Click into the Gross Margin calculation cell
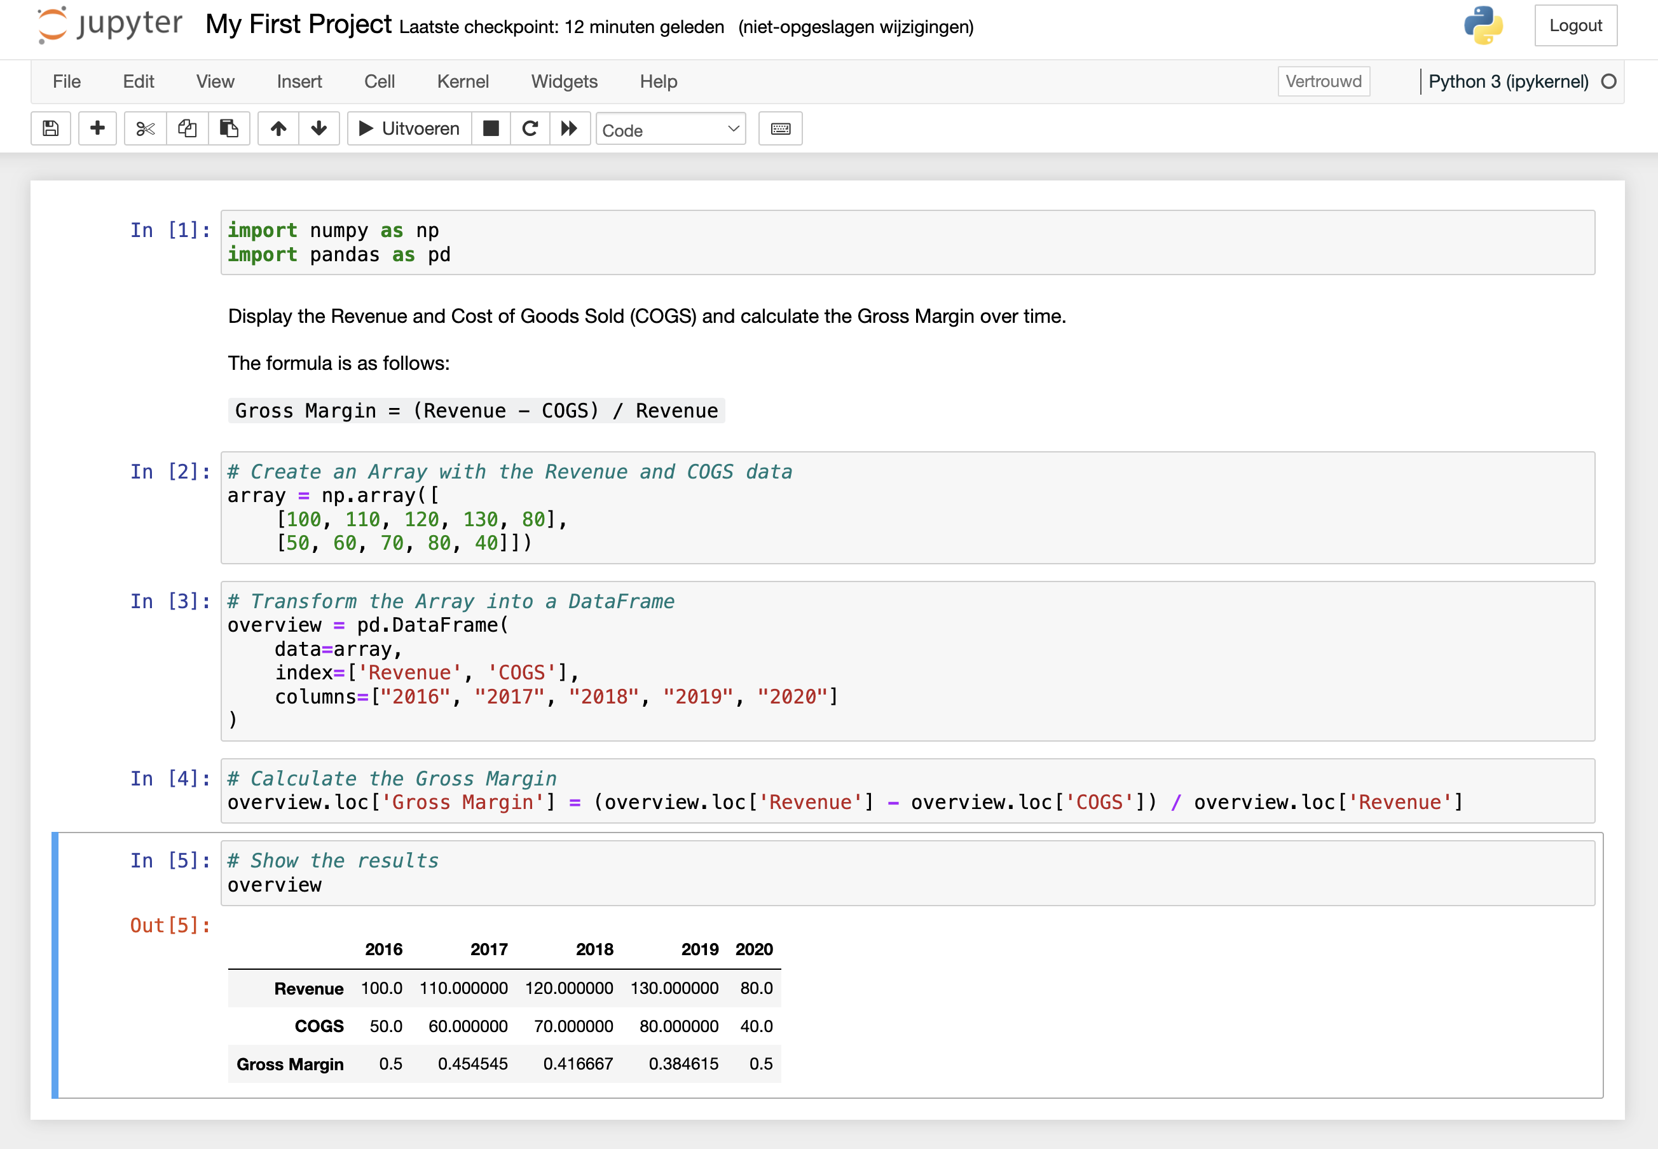 point(907,791)
